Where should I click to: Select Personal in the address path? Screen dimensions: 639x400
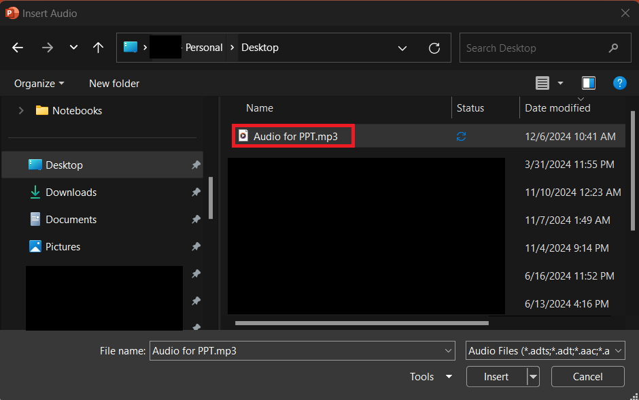204,48
